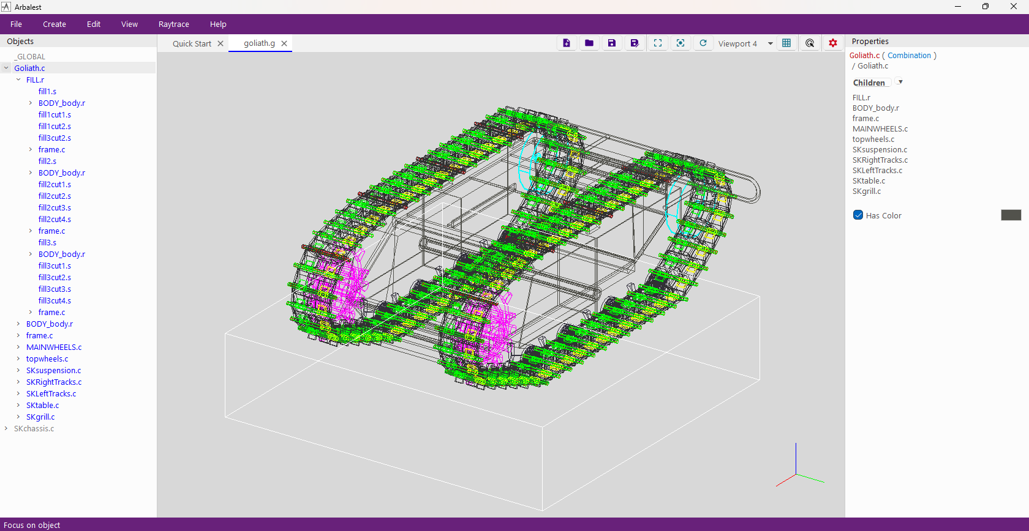Select SKgrill.c in the Objects tree

pyautogui.click(x=40, y=417)
